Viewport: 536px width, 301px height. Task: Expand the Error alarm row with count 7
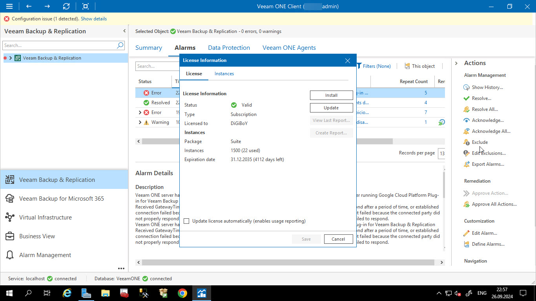[140, 112]
